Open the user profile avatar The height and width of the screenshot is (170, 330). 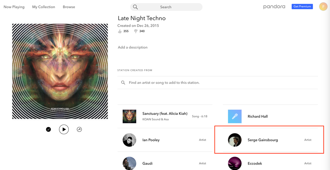pyautogui.click(x=323, y=7)
